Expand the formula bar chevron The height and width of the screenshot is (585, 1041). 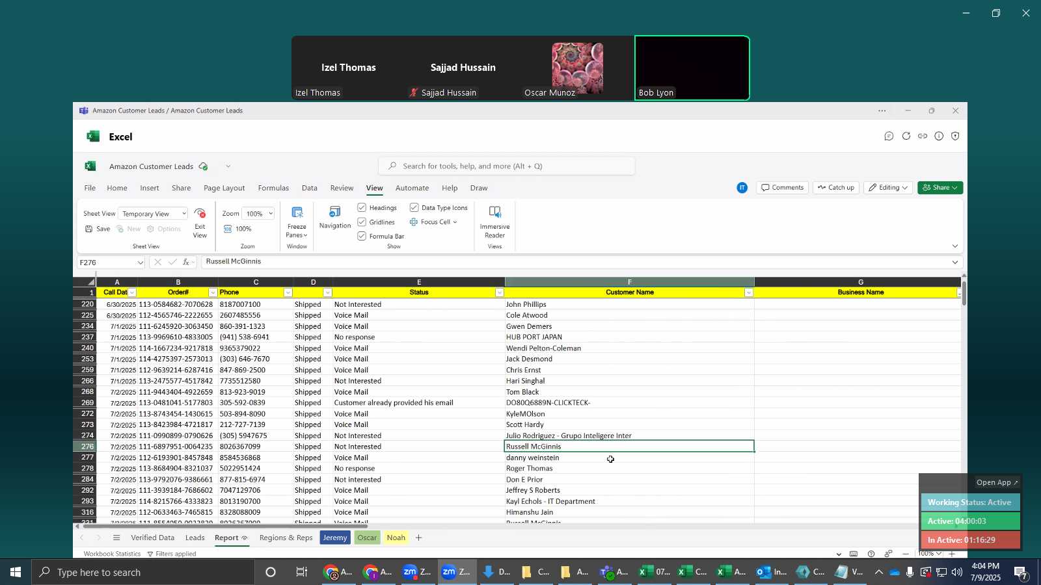[955, 263]
